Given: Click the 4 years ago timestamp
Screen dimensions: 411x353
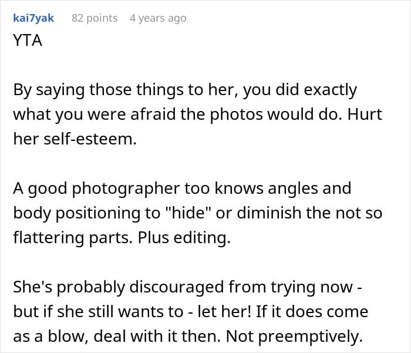Looking at the screenshot, I should (158, 18).
